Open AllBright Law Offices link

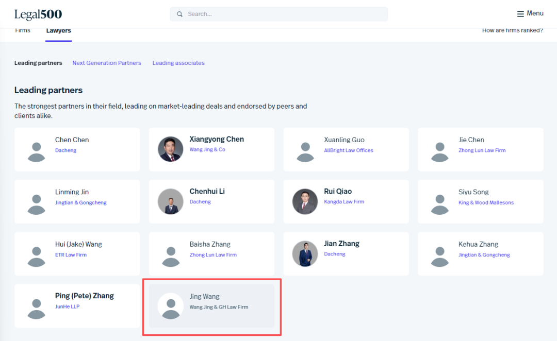[349, 150]
